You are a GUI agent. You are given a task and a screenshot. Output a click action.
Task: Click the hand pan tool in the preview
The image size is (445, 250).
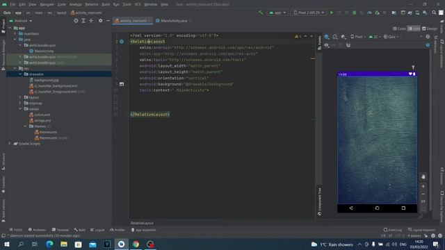(x=423, y=176)
